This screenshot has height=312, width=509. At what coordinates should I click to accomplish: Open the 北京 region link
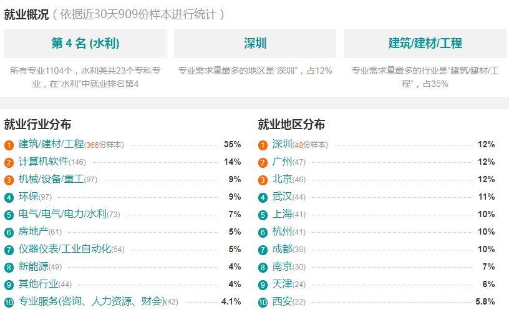(x=282, y=179)
